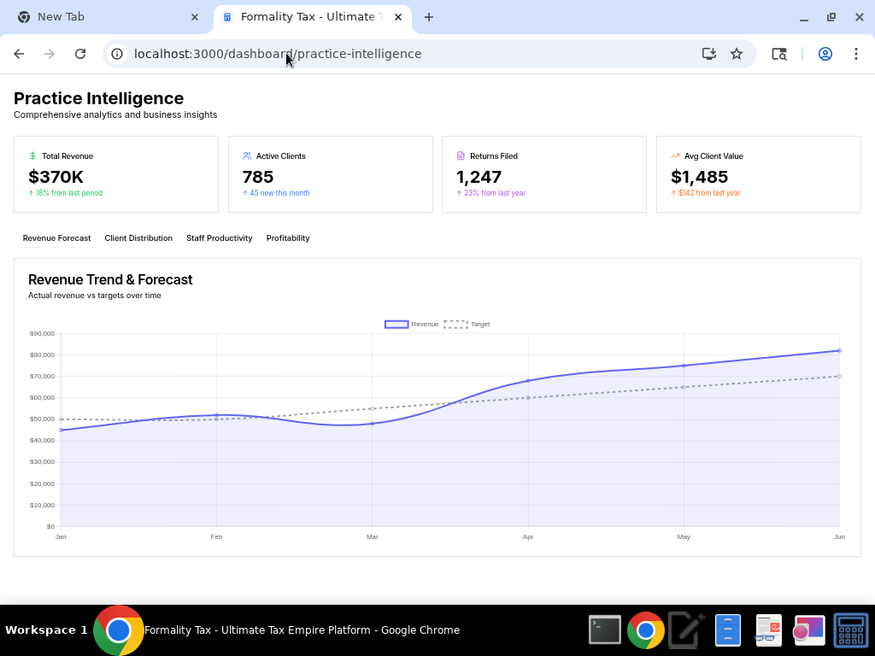Close the New Tab browser tab
Image resolution: width=875 pixels, height=656 pixels.
(195, 17)
